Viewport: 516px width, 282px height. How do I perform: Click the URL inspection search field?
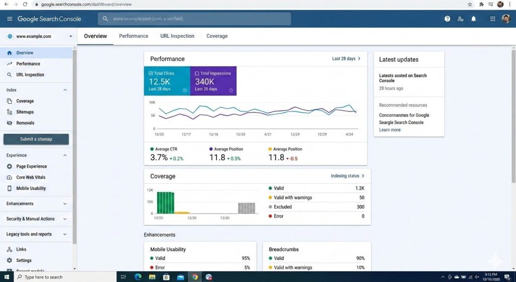[x=194, y=19]
